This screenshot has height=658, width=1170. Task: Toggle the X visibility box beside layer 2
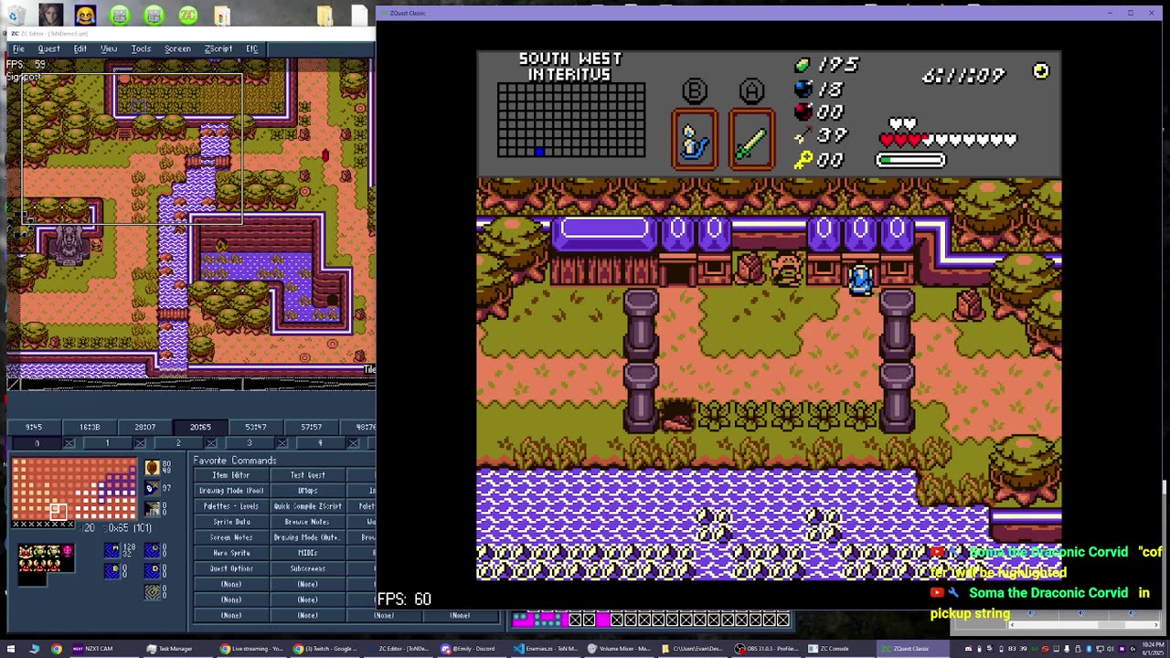pyautogui.click(x=210, y=443)
